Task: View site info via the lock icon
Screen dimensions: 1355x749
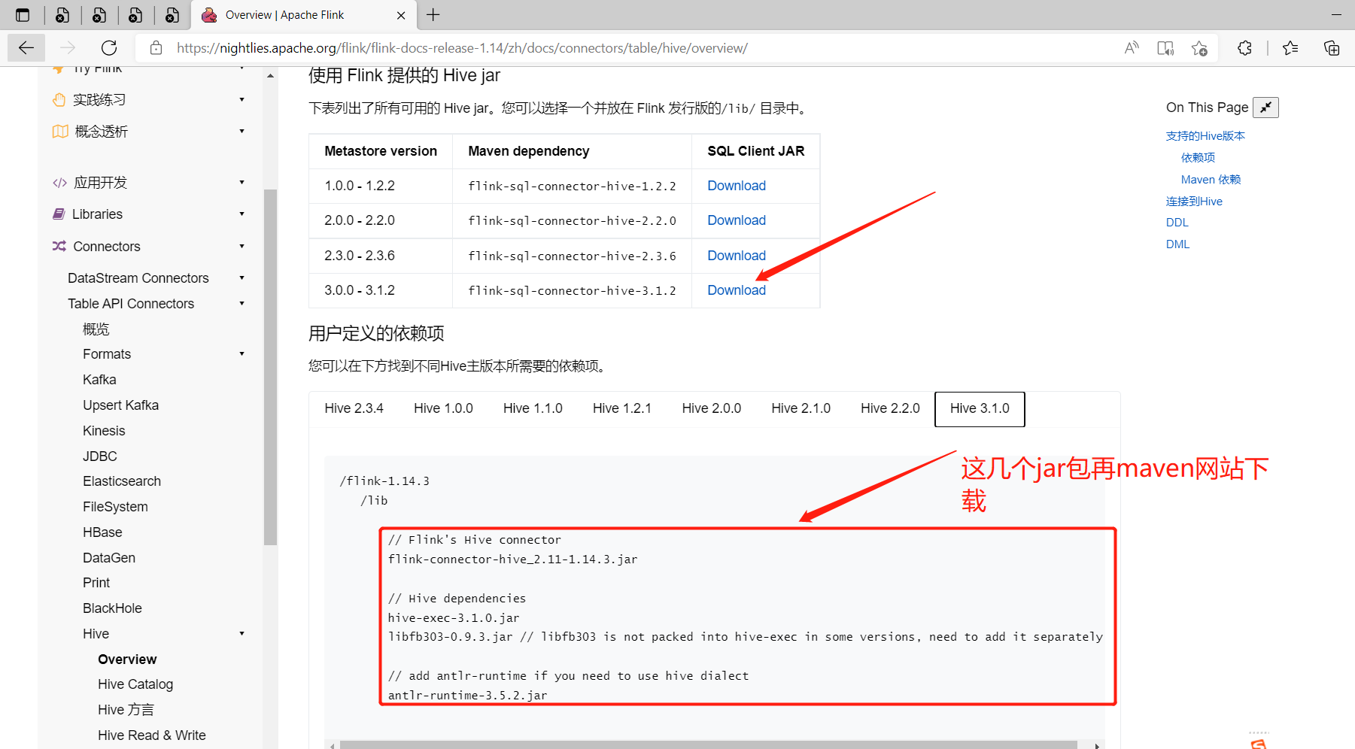Action: pyautogui.click(x=156, y=48)
